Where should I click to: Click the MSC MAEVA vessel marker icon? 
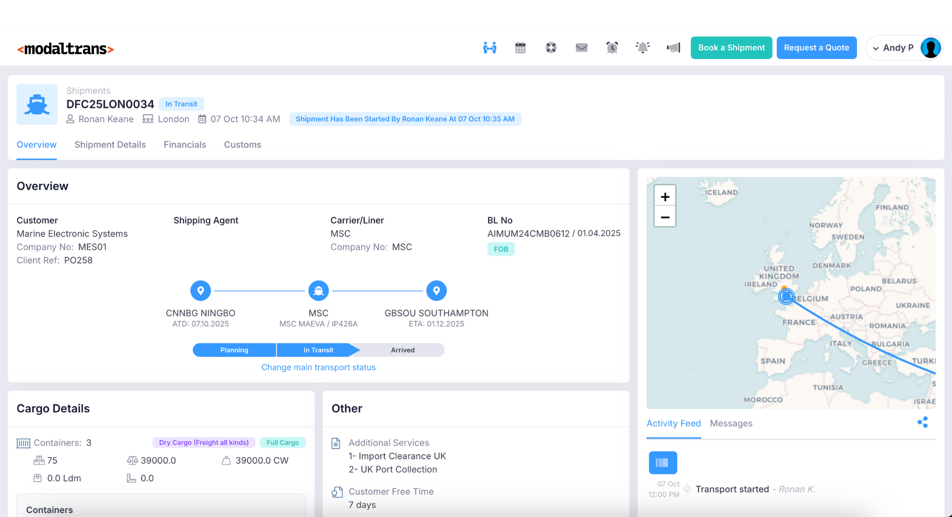tap(319, 290)
